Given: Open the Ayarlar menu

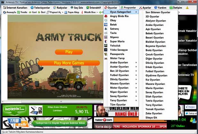Looking at the screenshot, I should pos(145,8).
